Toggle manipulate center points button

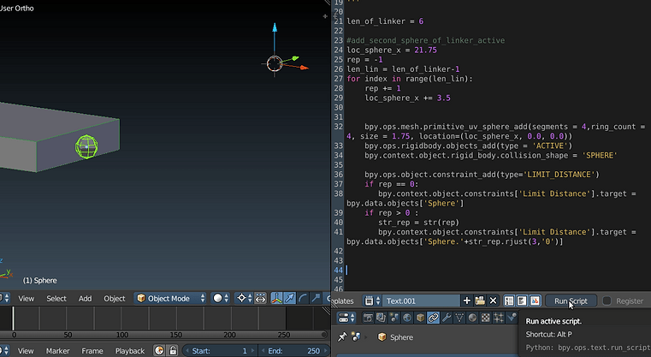point(260,299)
